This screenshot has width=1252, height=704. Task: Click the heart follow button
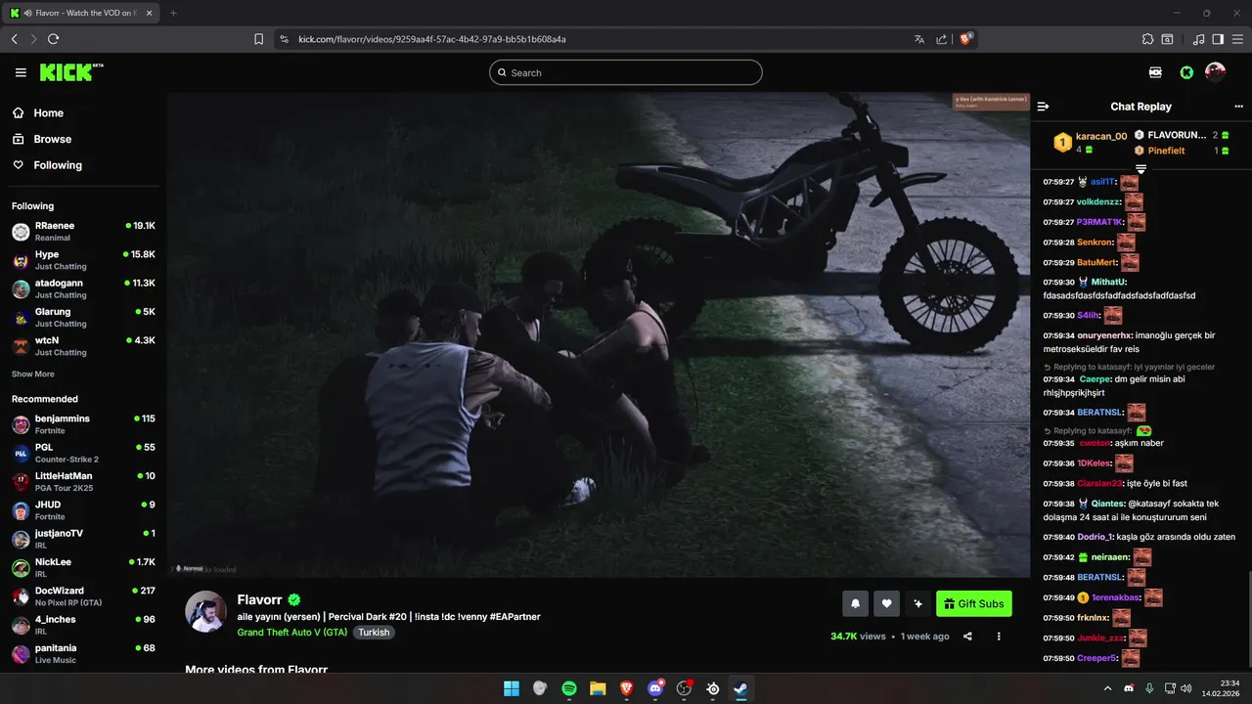click(886, 603)
